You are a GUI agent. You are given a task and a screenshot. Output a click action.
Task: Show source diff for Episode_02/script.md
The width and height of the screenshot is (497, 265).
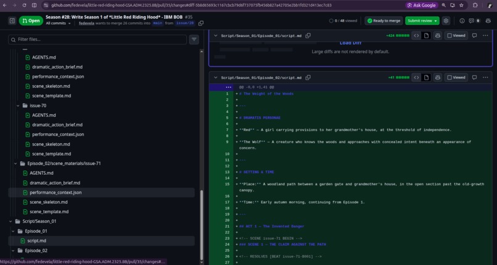pyautogui.click(x=416, y=77)
